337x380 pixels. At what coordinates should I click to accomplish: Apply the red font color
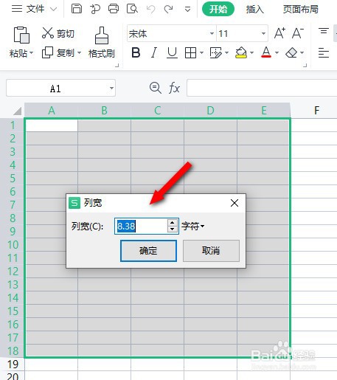[266, 52]
